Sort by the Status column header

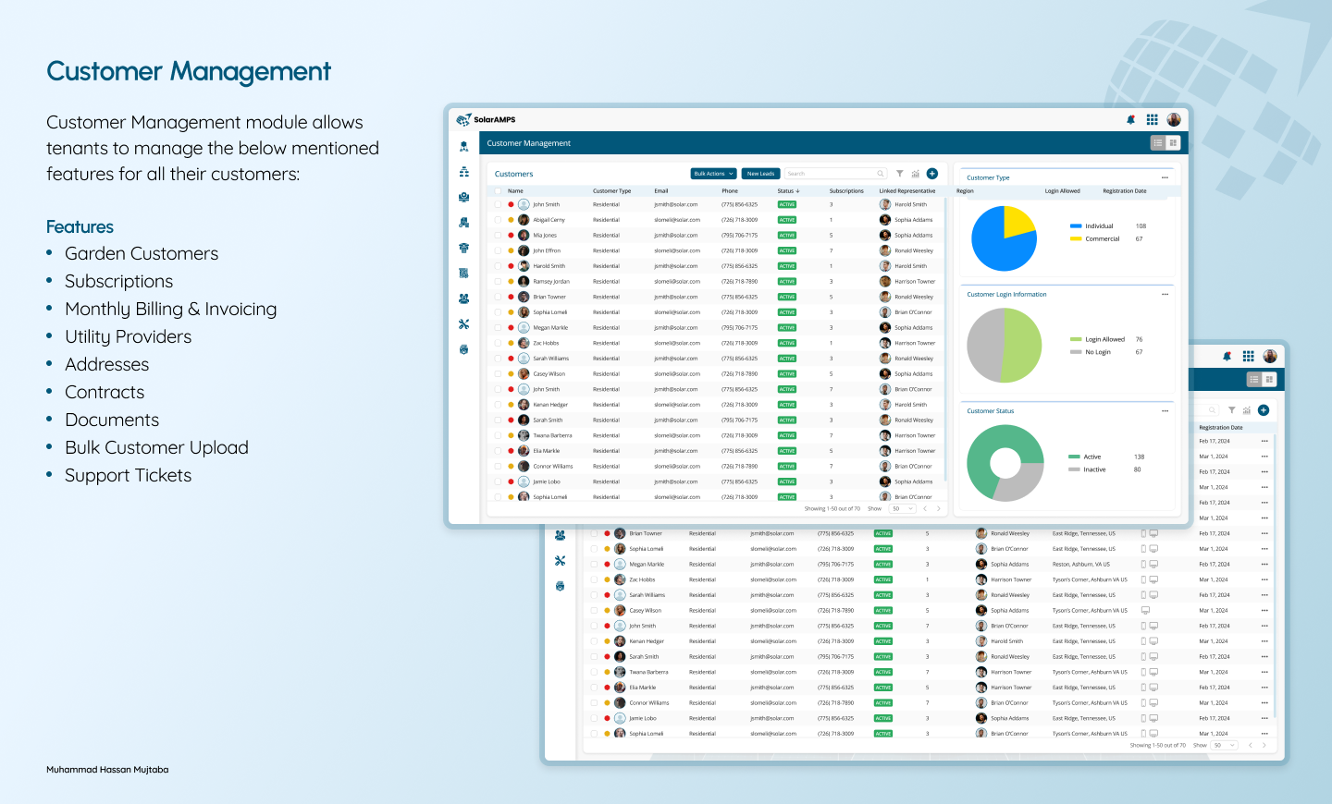[x=787, y=191]
